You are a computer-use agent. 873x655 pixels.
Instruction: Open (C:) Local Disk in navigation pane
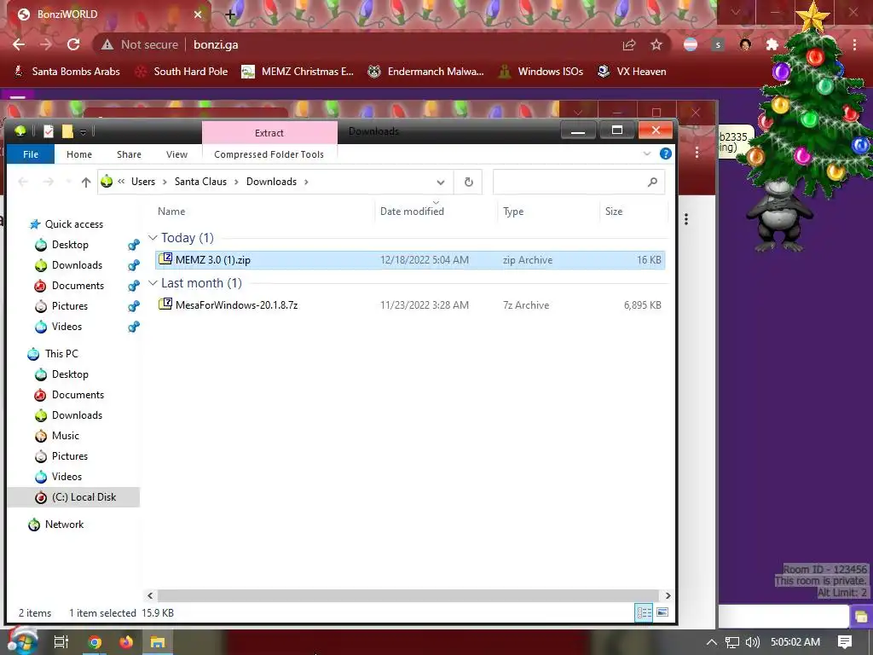click(x=84, y=497)
